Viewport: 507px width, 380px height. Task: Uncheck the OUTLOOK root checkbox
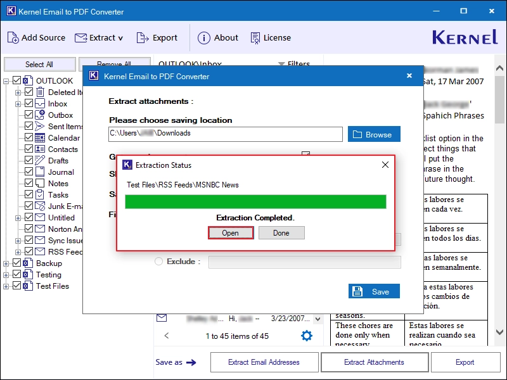(17, 80)
